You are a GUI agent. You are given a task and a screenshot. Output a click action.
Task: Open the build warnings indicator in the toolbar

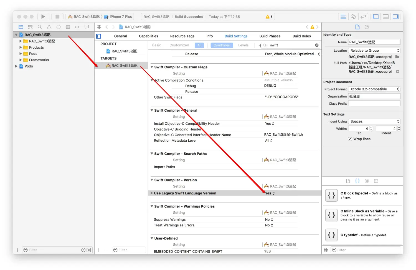coord(269,17)
